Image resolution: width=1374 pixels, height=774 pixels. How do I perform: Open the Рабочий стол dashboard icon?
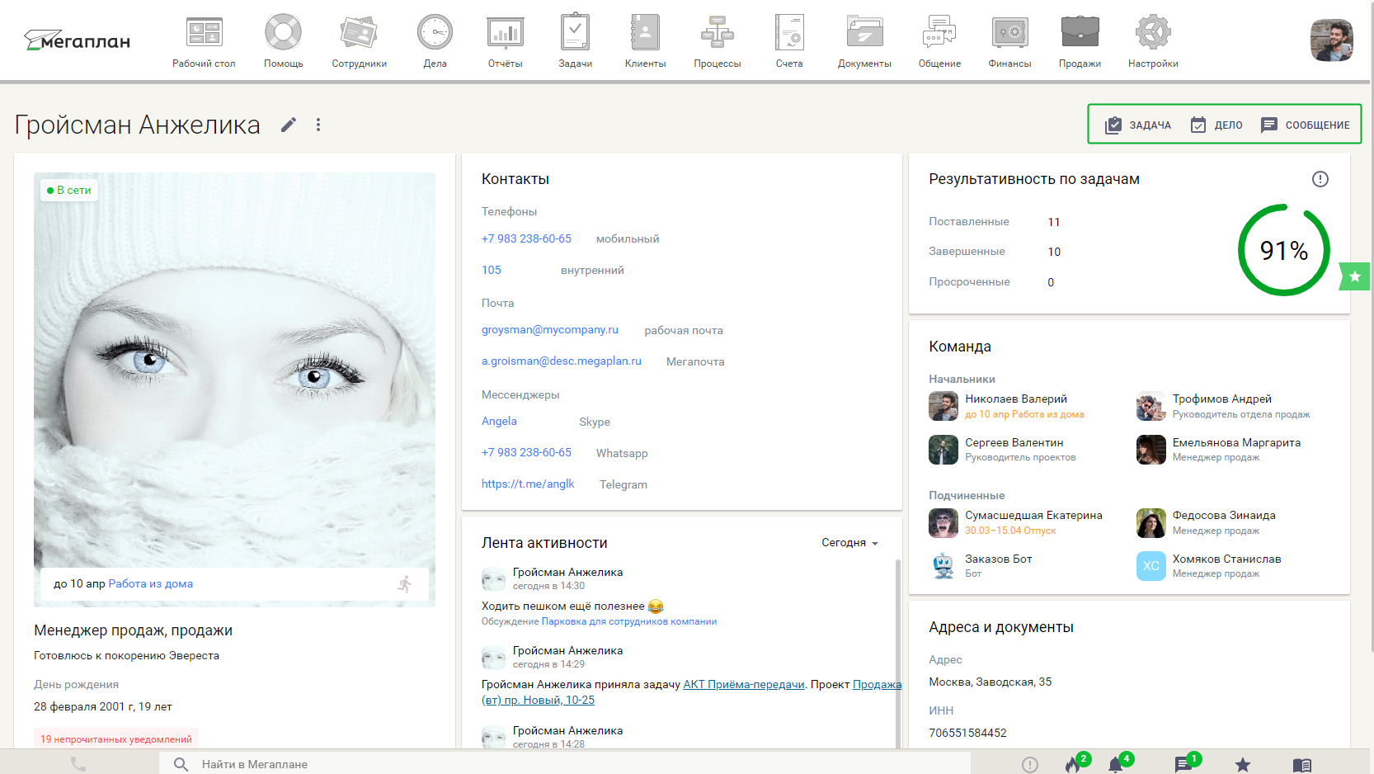(204, 33)
